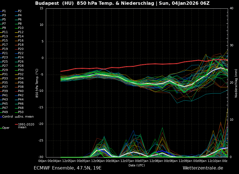This screenshot has height=174, width=239.
Task: Click the 15 value on temperature axis
Action: (x=41, y=8)
